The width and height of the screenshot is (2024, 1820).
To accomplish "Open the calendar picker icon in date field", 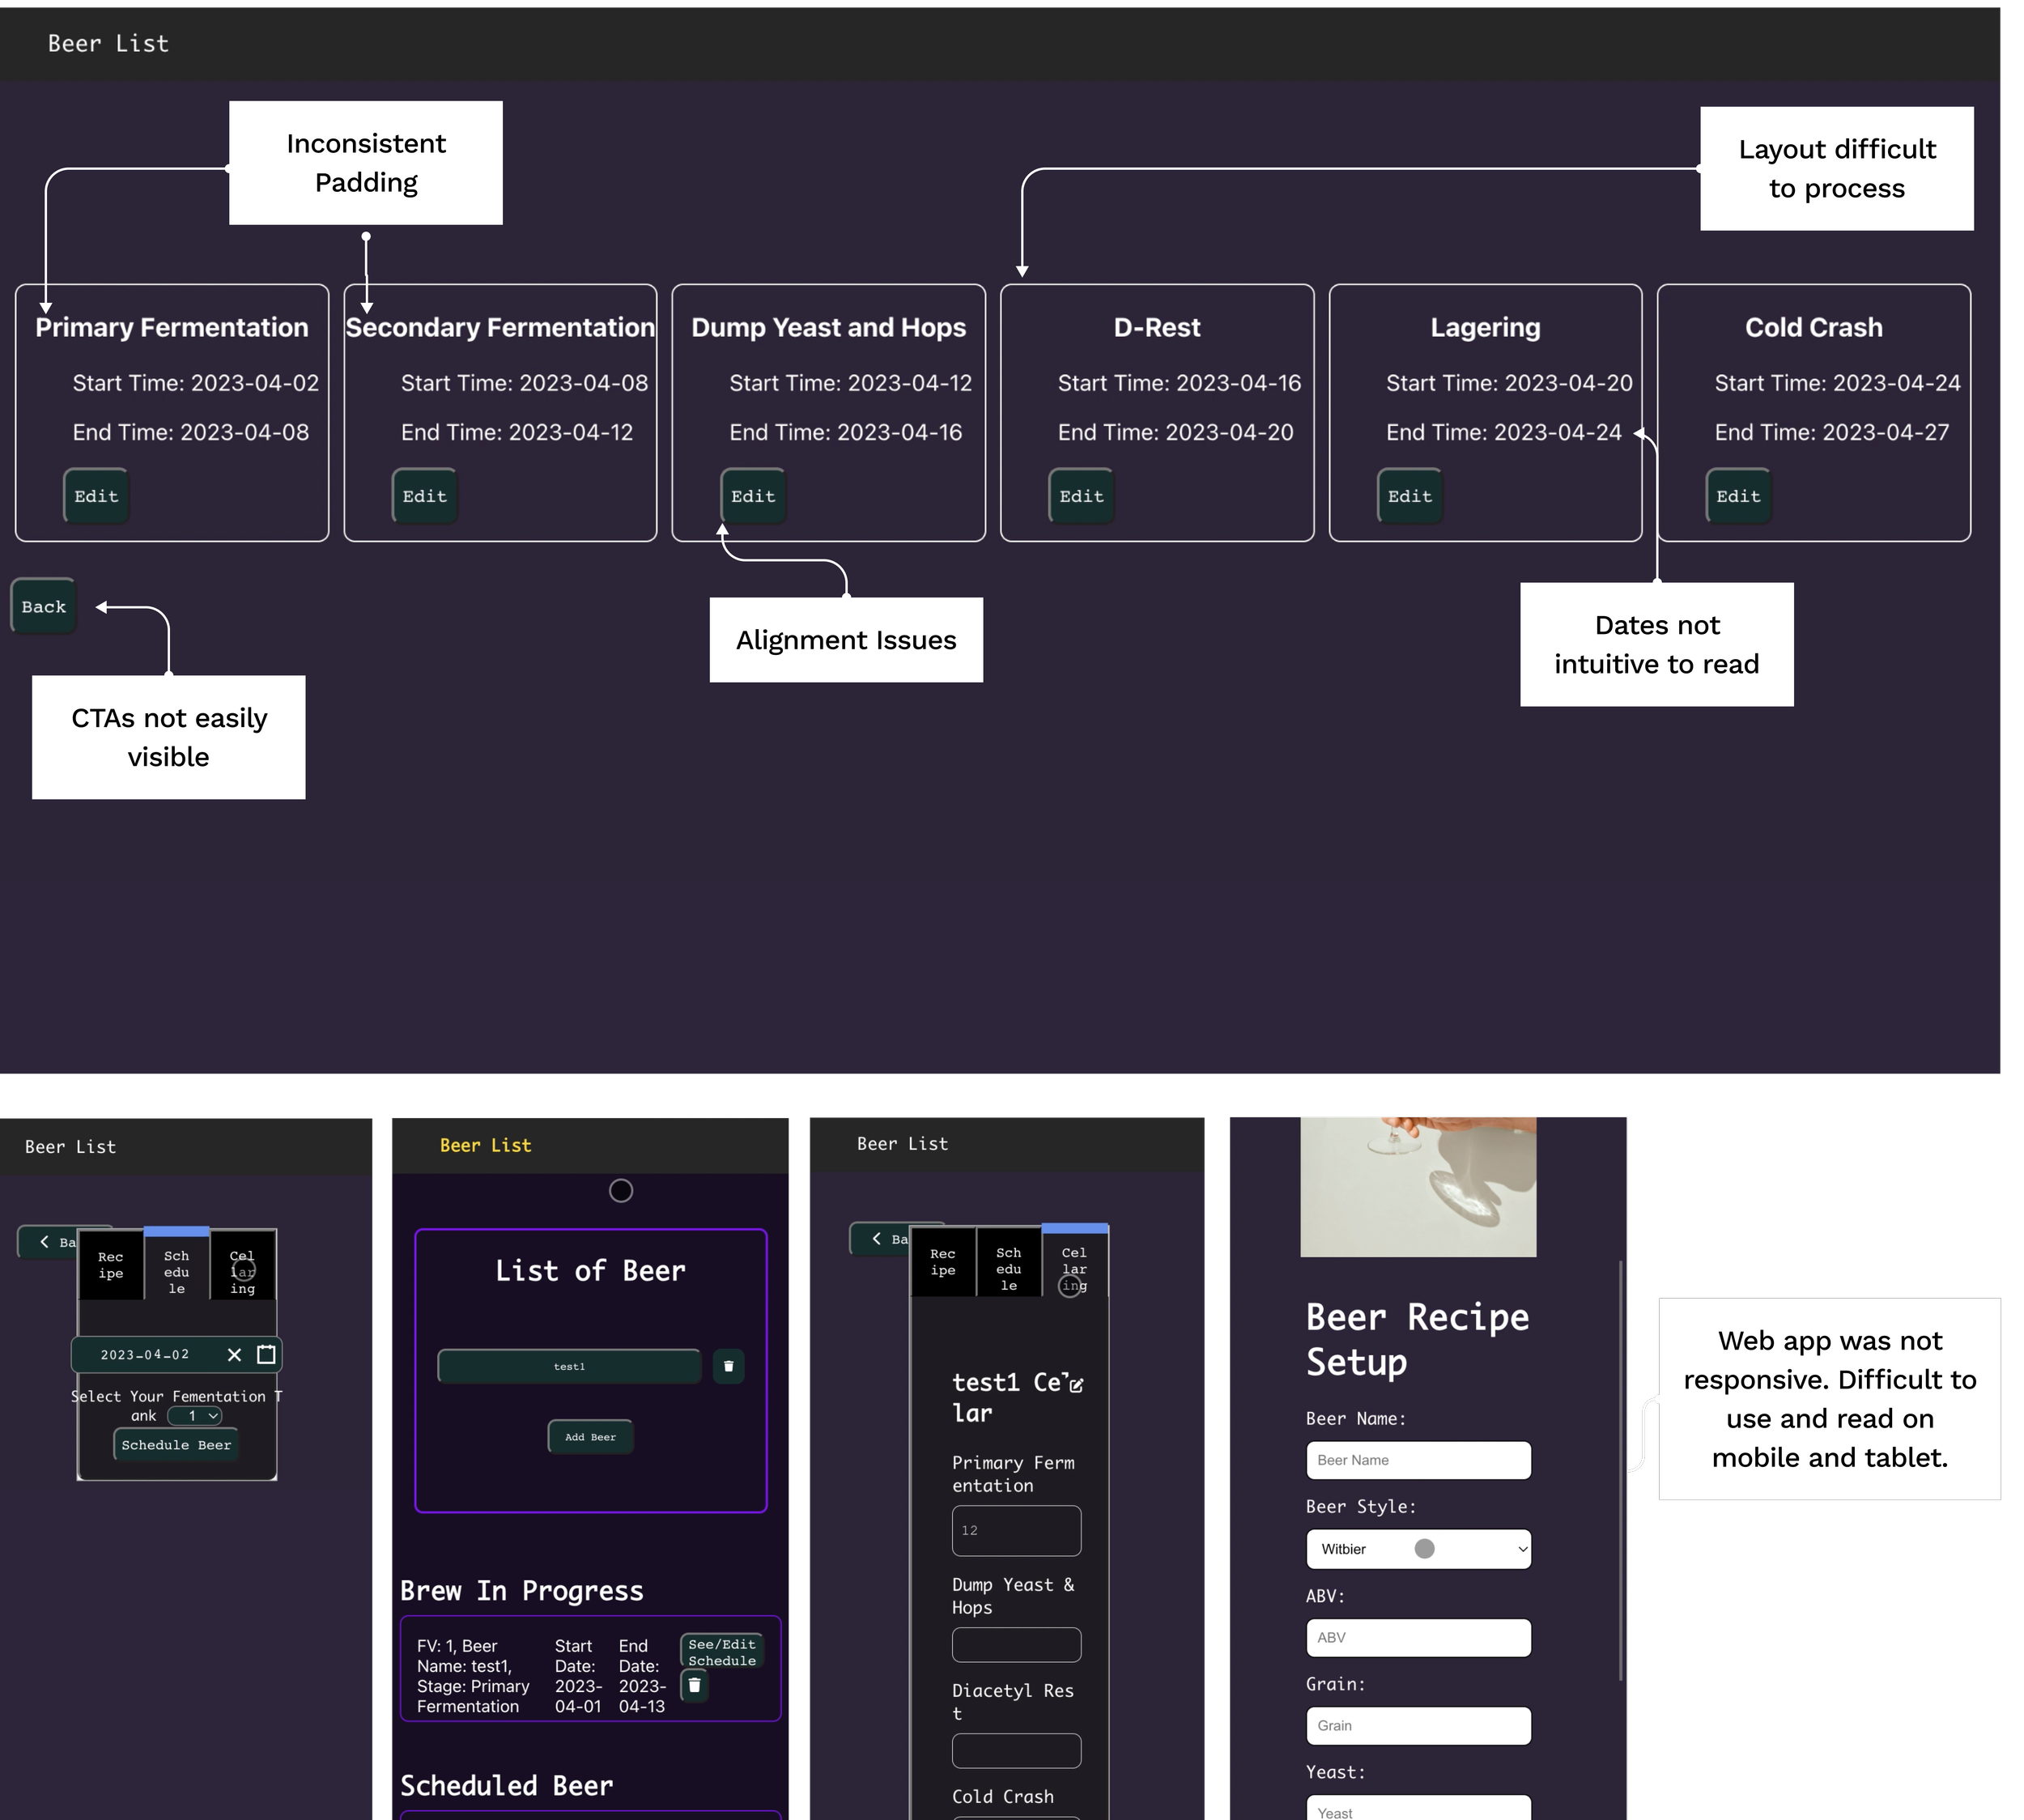I will pos(266,1354).
